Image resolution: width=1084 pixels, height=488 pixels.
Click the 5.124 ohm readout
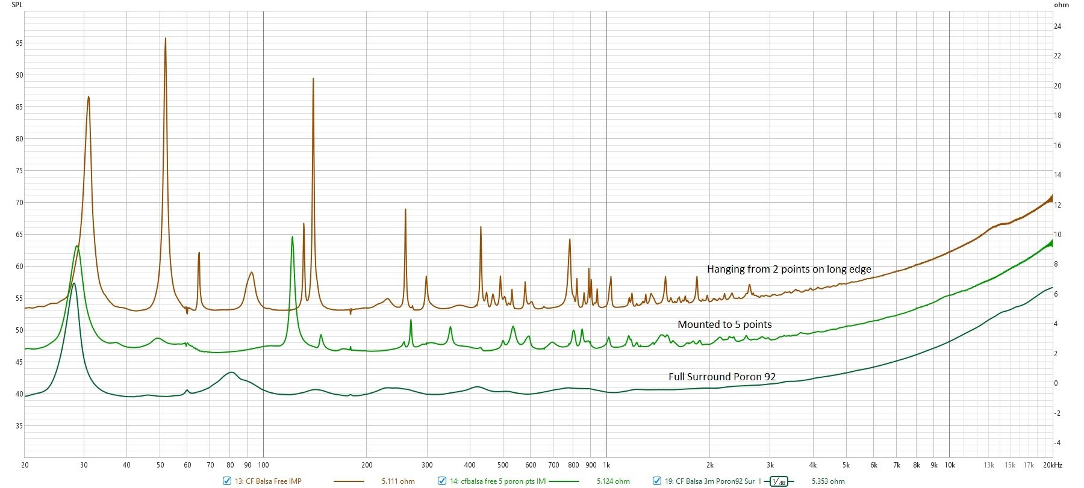(613, 481)
